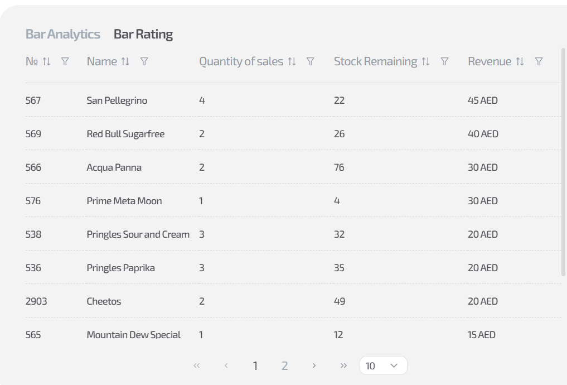This screenshot has height=385, width=567.
Task: Sort by Stock Remaining arrows
Action: point(425,61)
